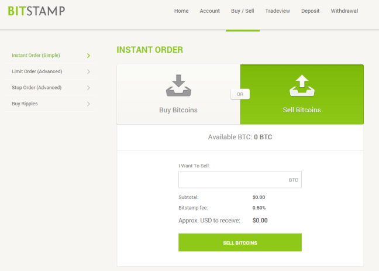Image resolution: width=379 pixels, height=271 pixels.
Task: Navigate to the Deposit page
Action: pos(310,11)
